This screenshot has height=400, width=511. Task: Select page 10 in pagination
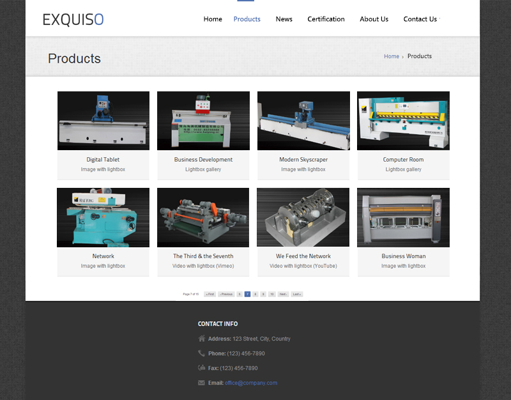tap(271, 294)
